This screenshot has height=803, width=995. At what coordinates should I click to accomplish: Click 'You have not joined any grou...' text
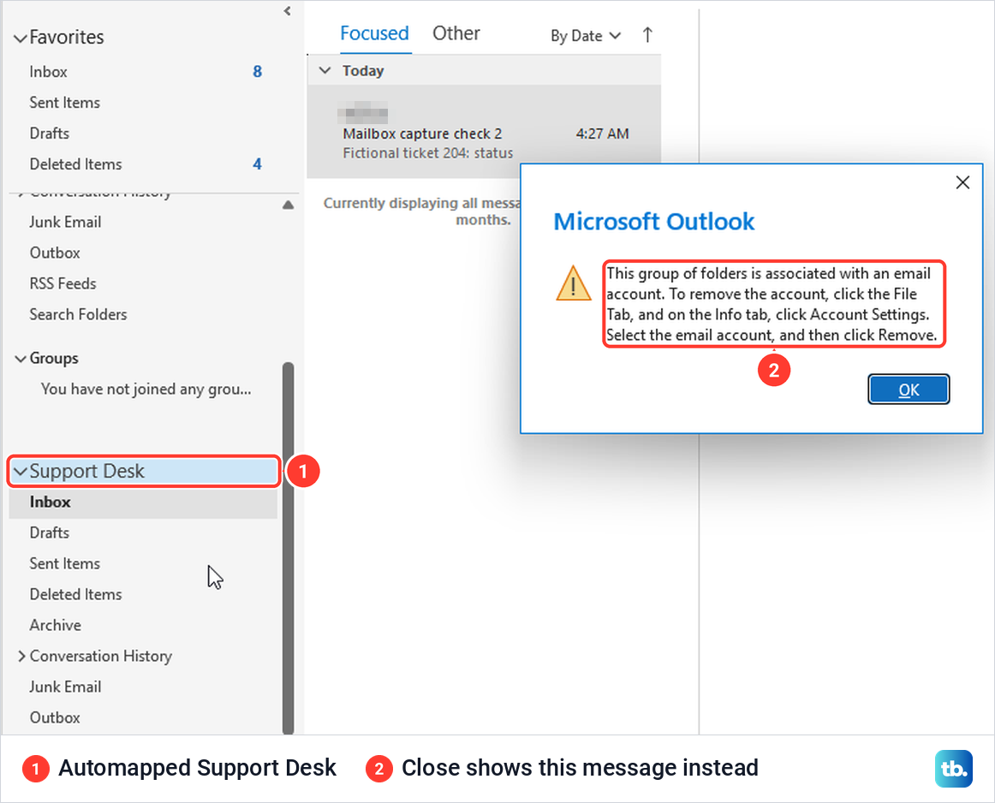[x=146, y=389]
